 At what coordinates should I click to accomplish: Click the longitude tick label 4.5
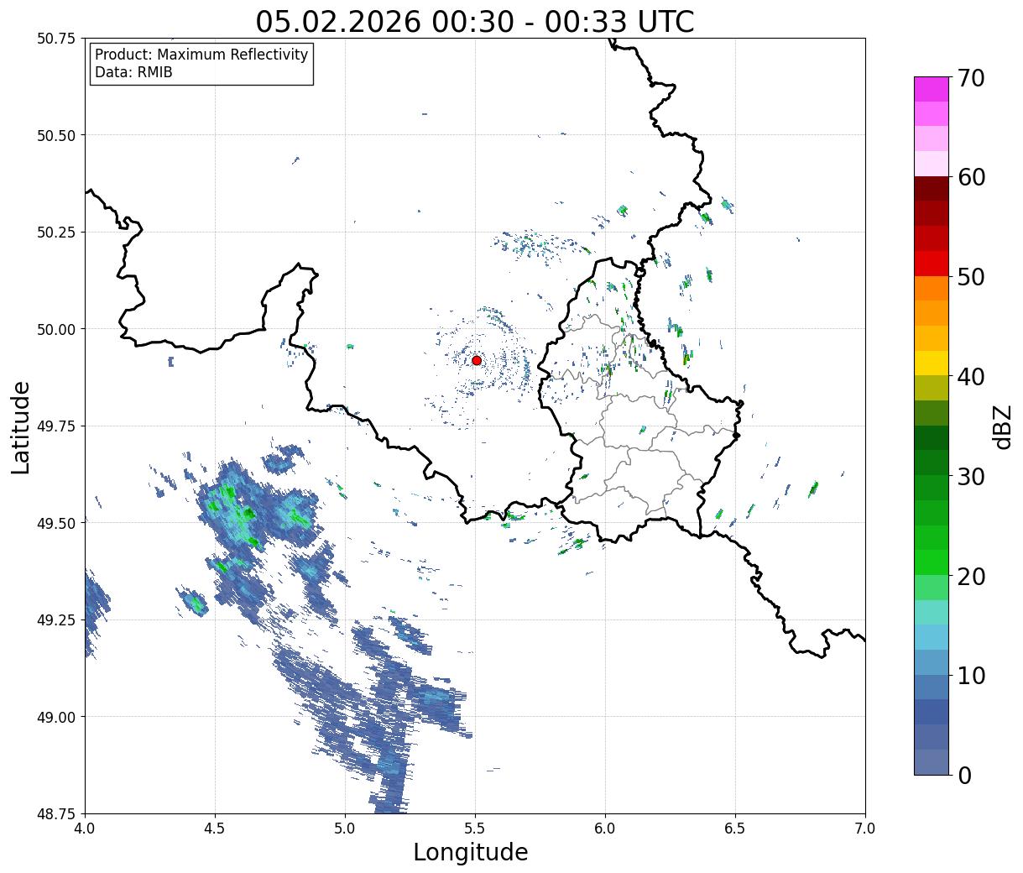pos(215,829)
